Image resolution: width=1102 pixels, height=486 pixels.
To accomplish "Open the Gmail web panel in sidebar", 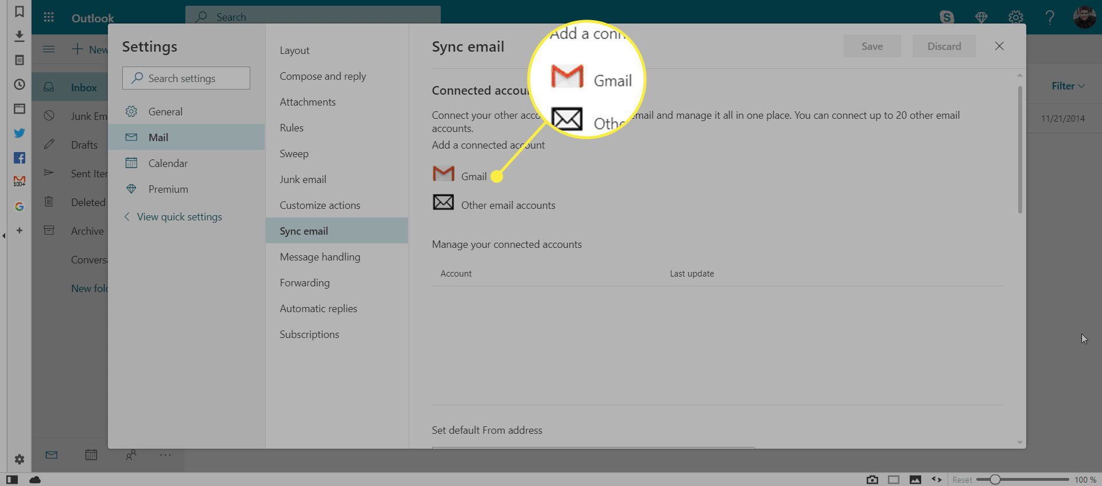I will click(19, 181).
